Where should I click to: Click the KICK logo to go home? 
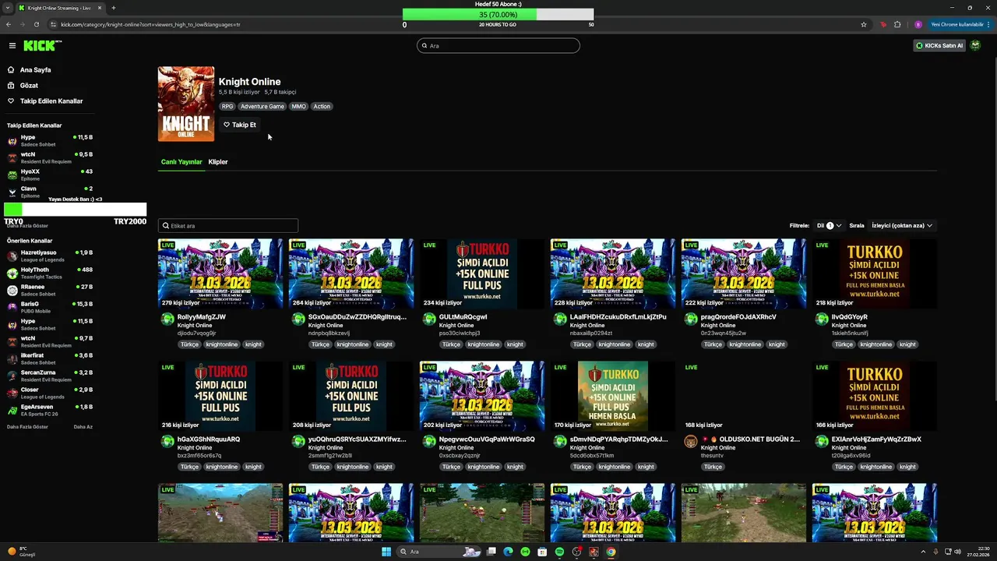tap(42, 46)
